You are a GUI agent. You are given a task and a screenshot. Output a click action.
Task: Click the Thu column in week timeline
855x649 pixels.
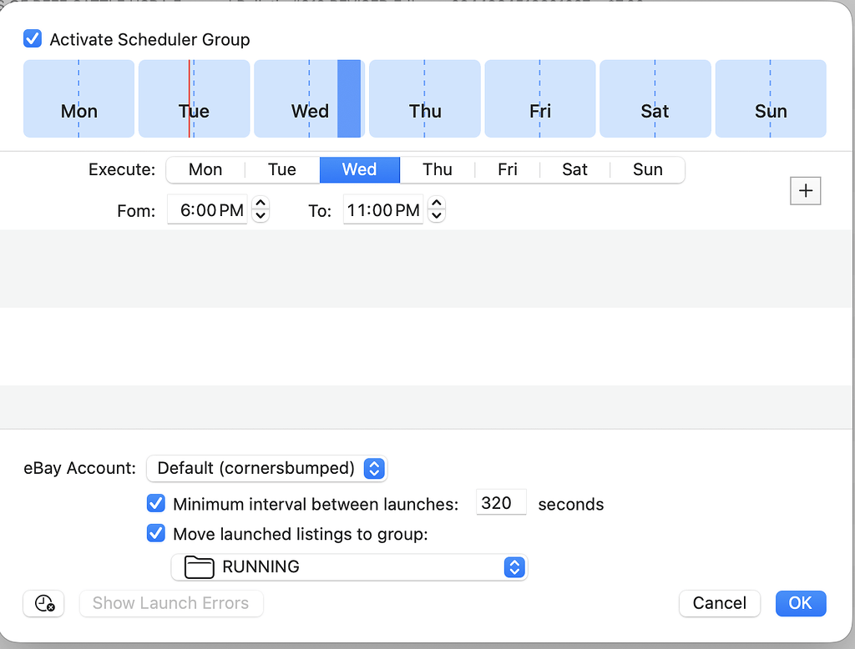pyautogui.click(x=425, y=98)
